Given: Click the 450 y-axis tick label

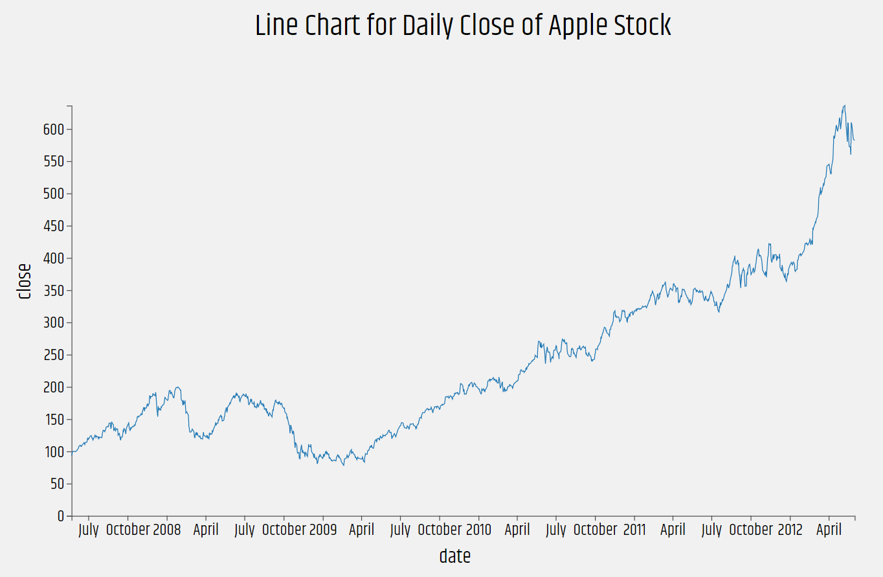Looking at the screenshot, I should tap(54, 226).
